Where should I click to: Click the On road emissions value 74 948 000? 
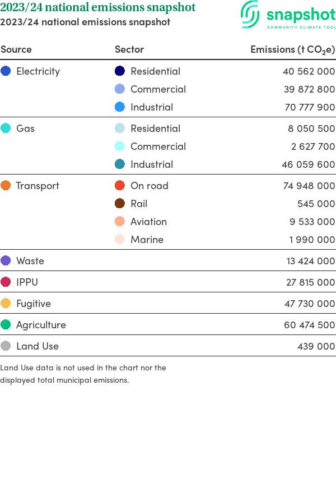(309, 186)
